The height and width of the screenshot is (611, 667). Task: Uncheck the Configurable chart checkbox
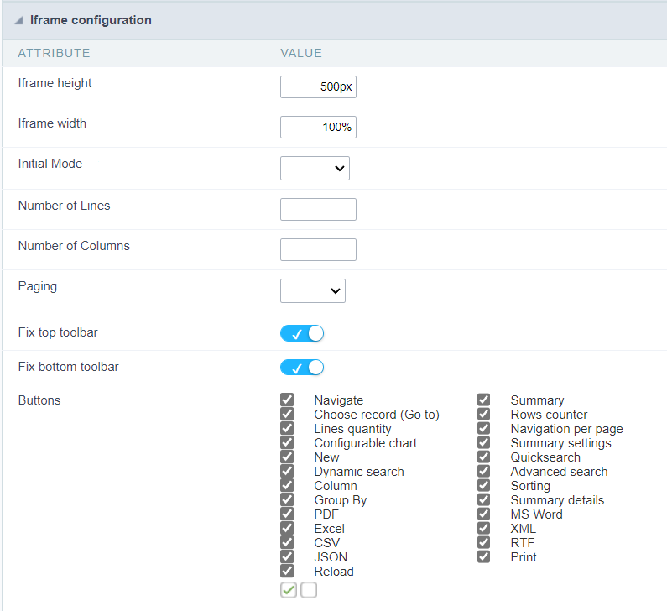click(287, 442)
